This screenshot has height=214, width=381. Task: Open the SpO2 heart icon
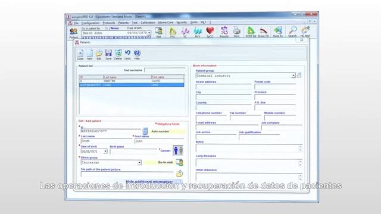point(210,32)
